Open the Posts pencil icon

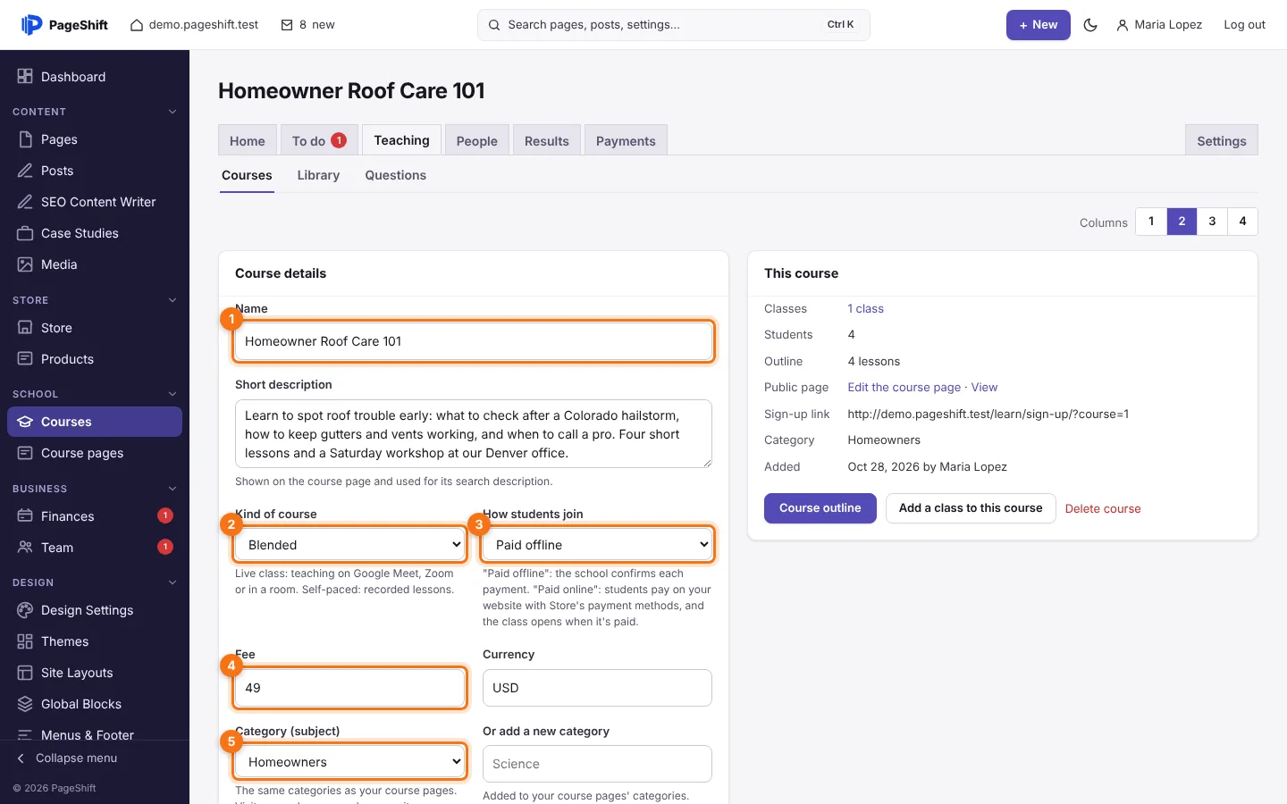(25, 171)
